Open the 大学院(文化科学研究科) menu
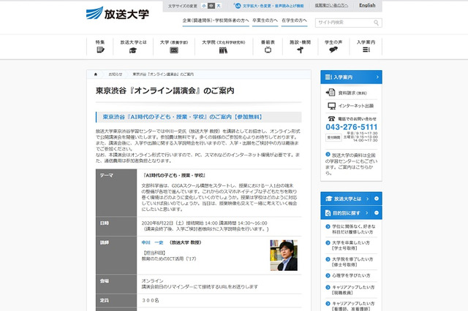The height and width of the screenshot is (311, 468). tap(224, 47)
